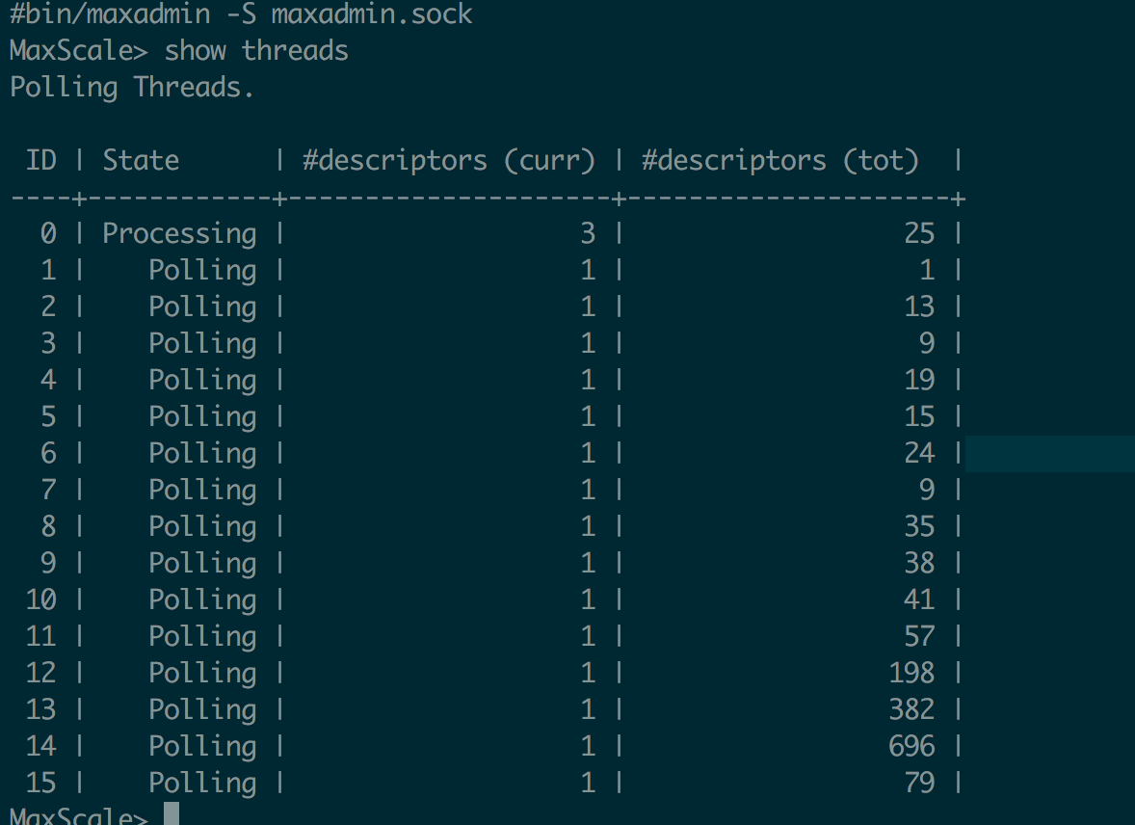Click the ID column header
Viewport: 1135px width, 825px height.
tap(41, 160)
